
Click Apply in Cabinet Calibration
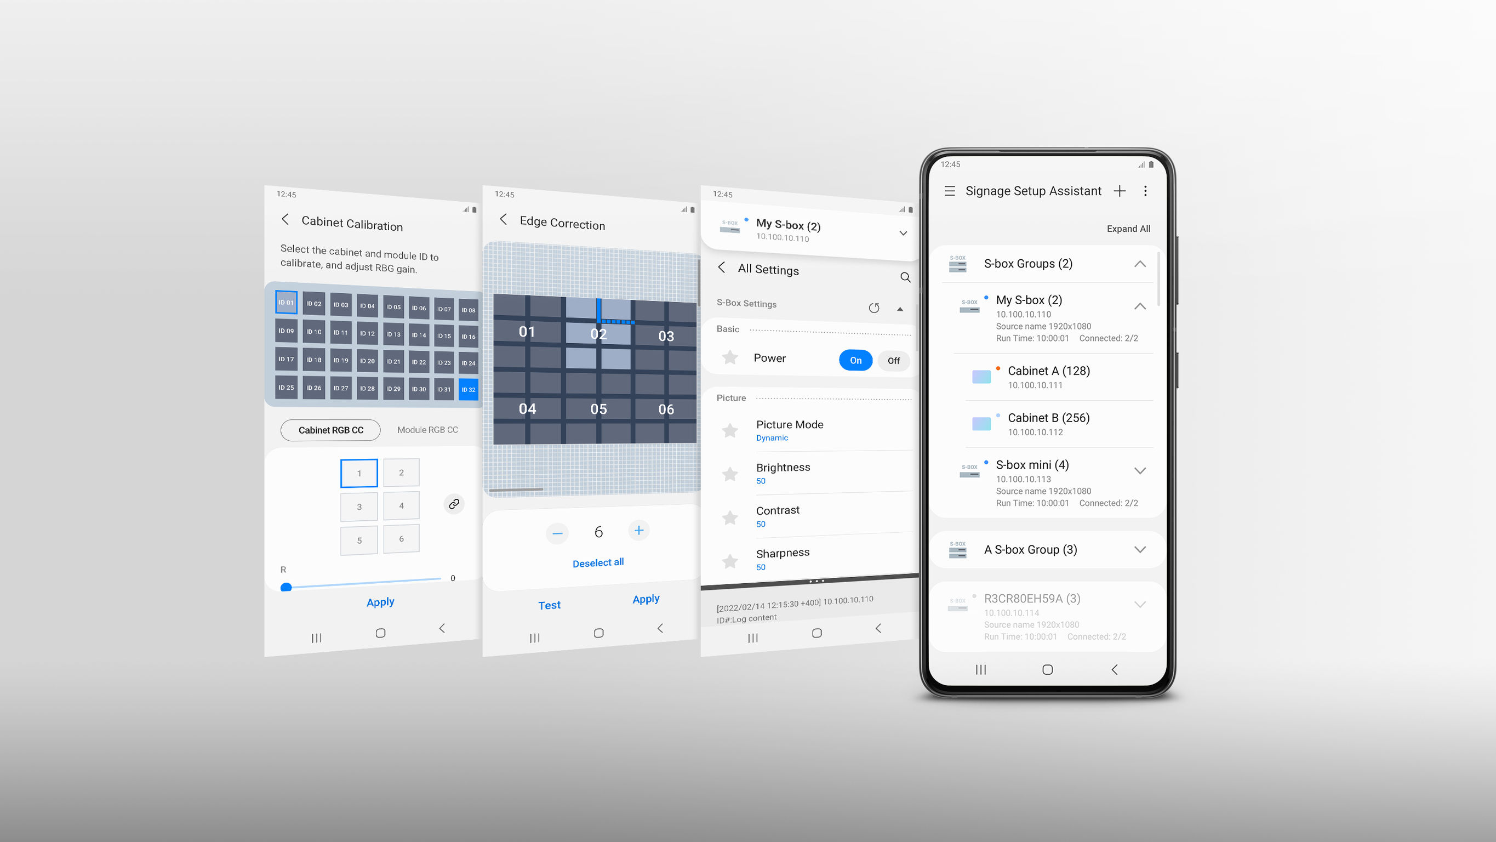point(380,601)
